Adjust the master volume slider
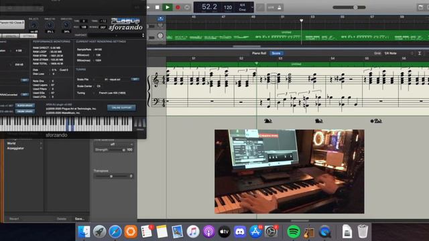 [x=349, y=7]
